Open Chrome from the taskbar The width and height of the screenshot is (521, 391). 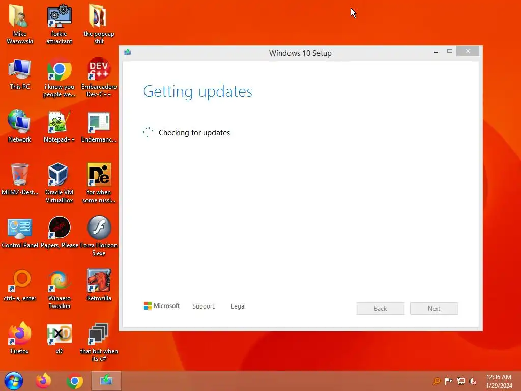click(x=75, y=381)
